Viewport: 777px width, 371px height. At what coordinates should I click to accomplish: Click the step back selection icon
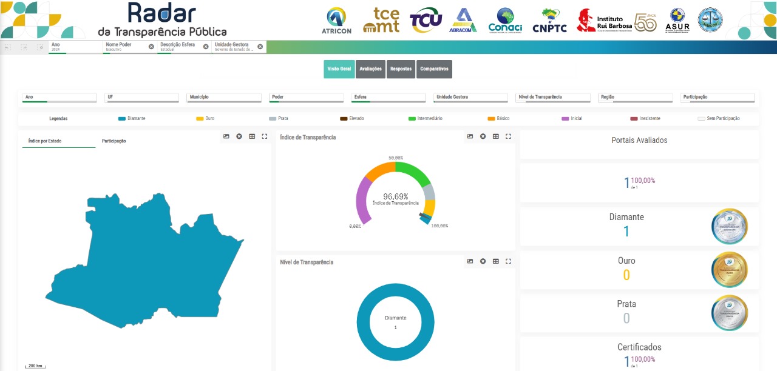coord(8,47)
